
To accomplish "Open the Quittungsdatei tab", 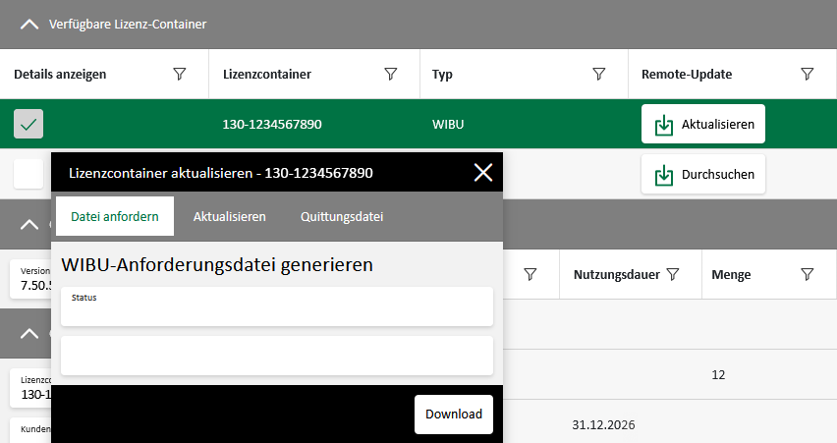I will click(x=342, y=216).
